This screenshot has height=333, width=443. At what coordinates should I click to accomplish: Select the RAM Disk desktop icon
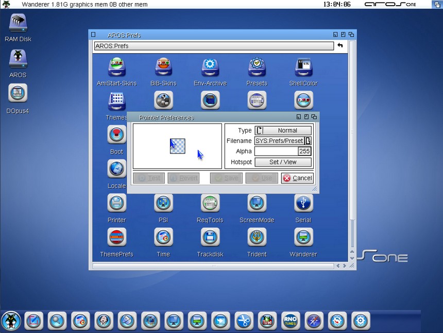coord(18,24)
